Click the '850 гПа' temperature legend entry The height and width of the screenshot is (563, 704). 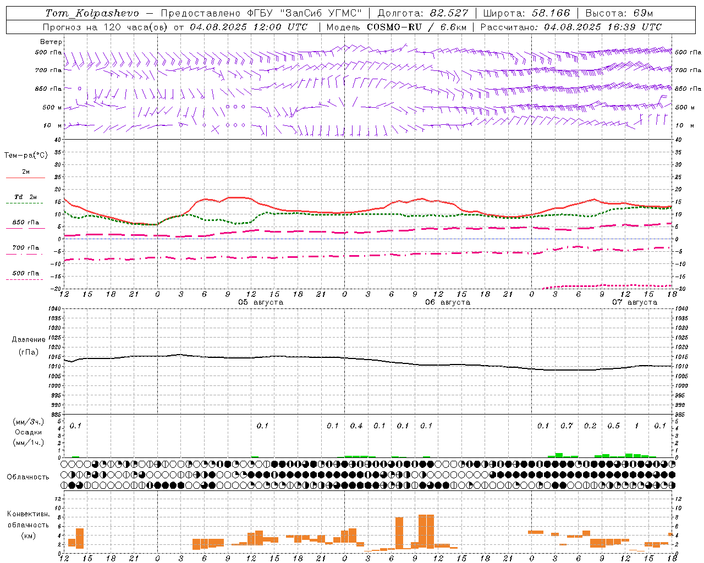pyautogui.click(x=25, y=223)
